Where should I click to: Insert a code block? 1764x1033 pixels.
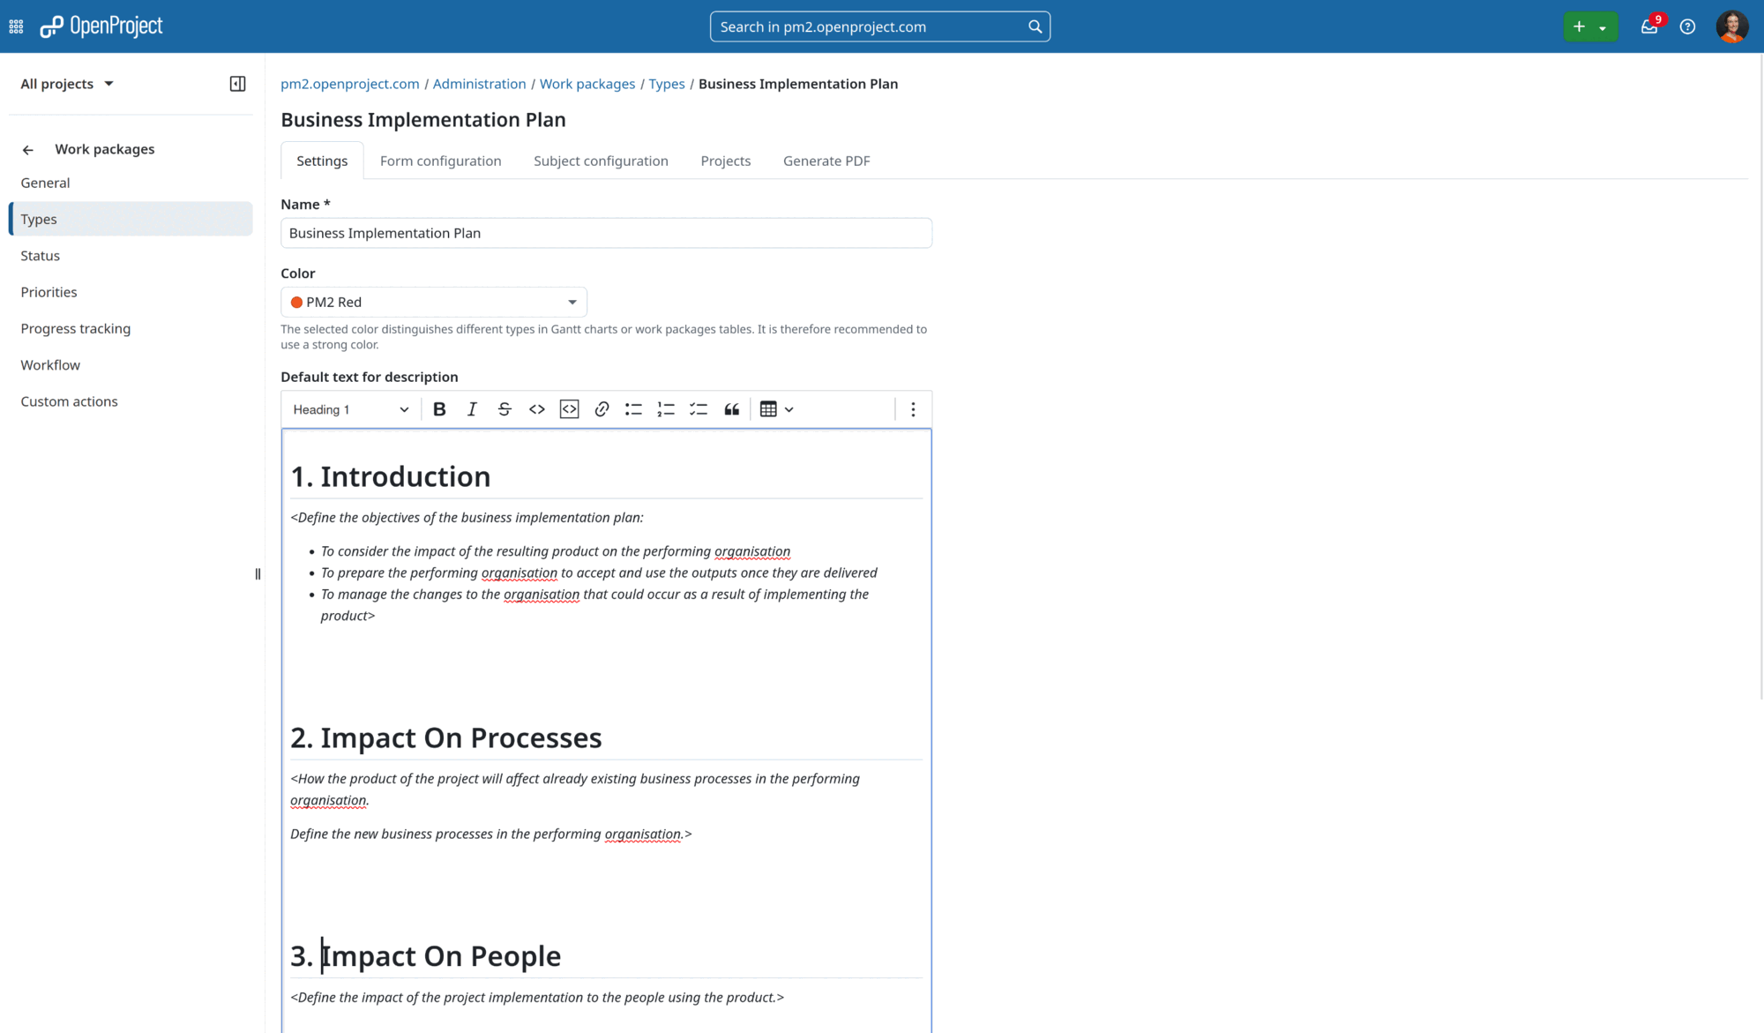[569, 408]
